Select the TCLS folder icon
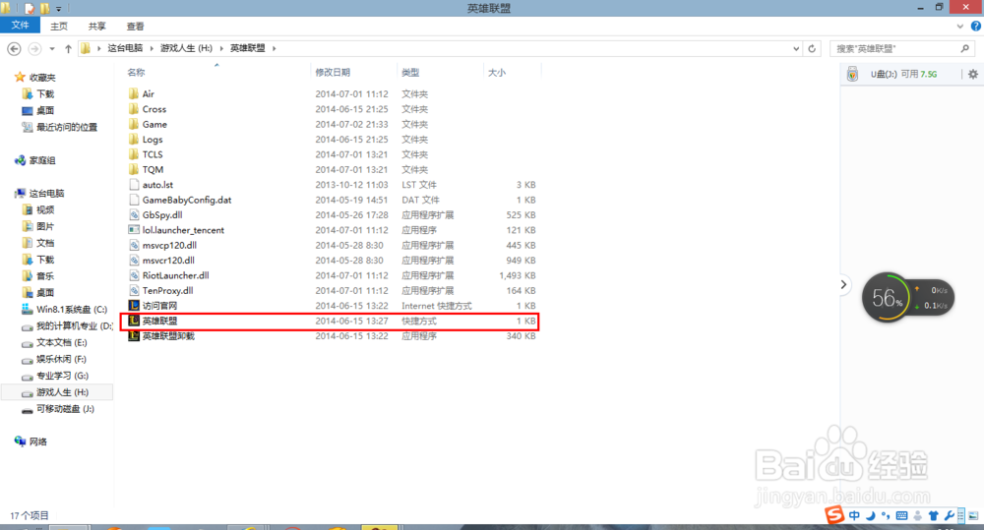 click(x=134, y=153)
